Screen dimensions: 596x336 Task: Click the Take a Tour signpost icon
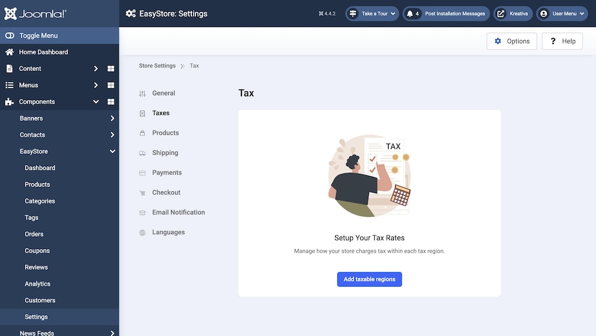point(353,14)
